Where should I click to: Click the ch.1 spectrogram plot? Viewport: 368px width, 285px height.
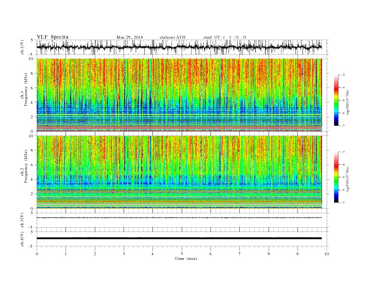tap(179, 95)
